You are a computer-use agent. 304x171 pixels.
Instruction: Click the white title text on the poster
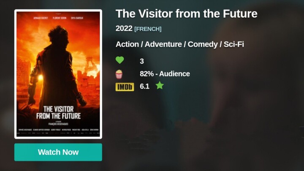(x=58, y=111)
